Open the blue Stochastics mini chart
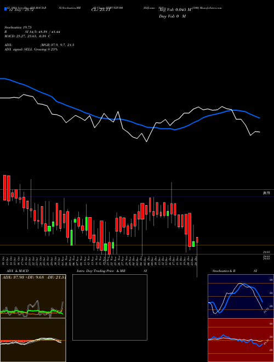This screenshot has width=274, height=362. click(241, 296)
